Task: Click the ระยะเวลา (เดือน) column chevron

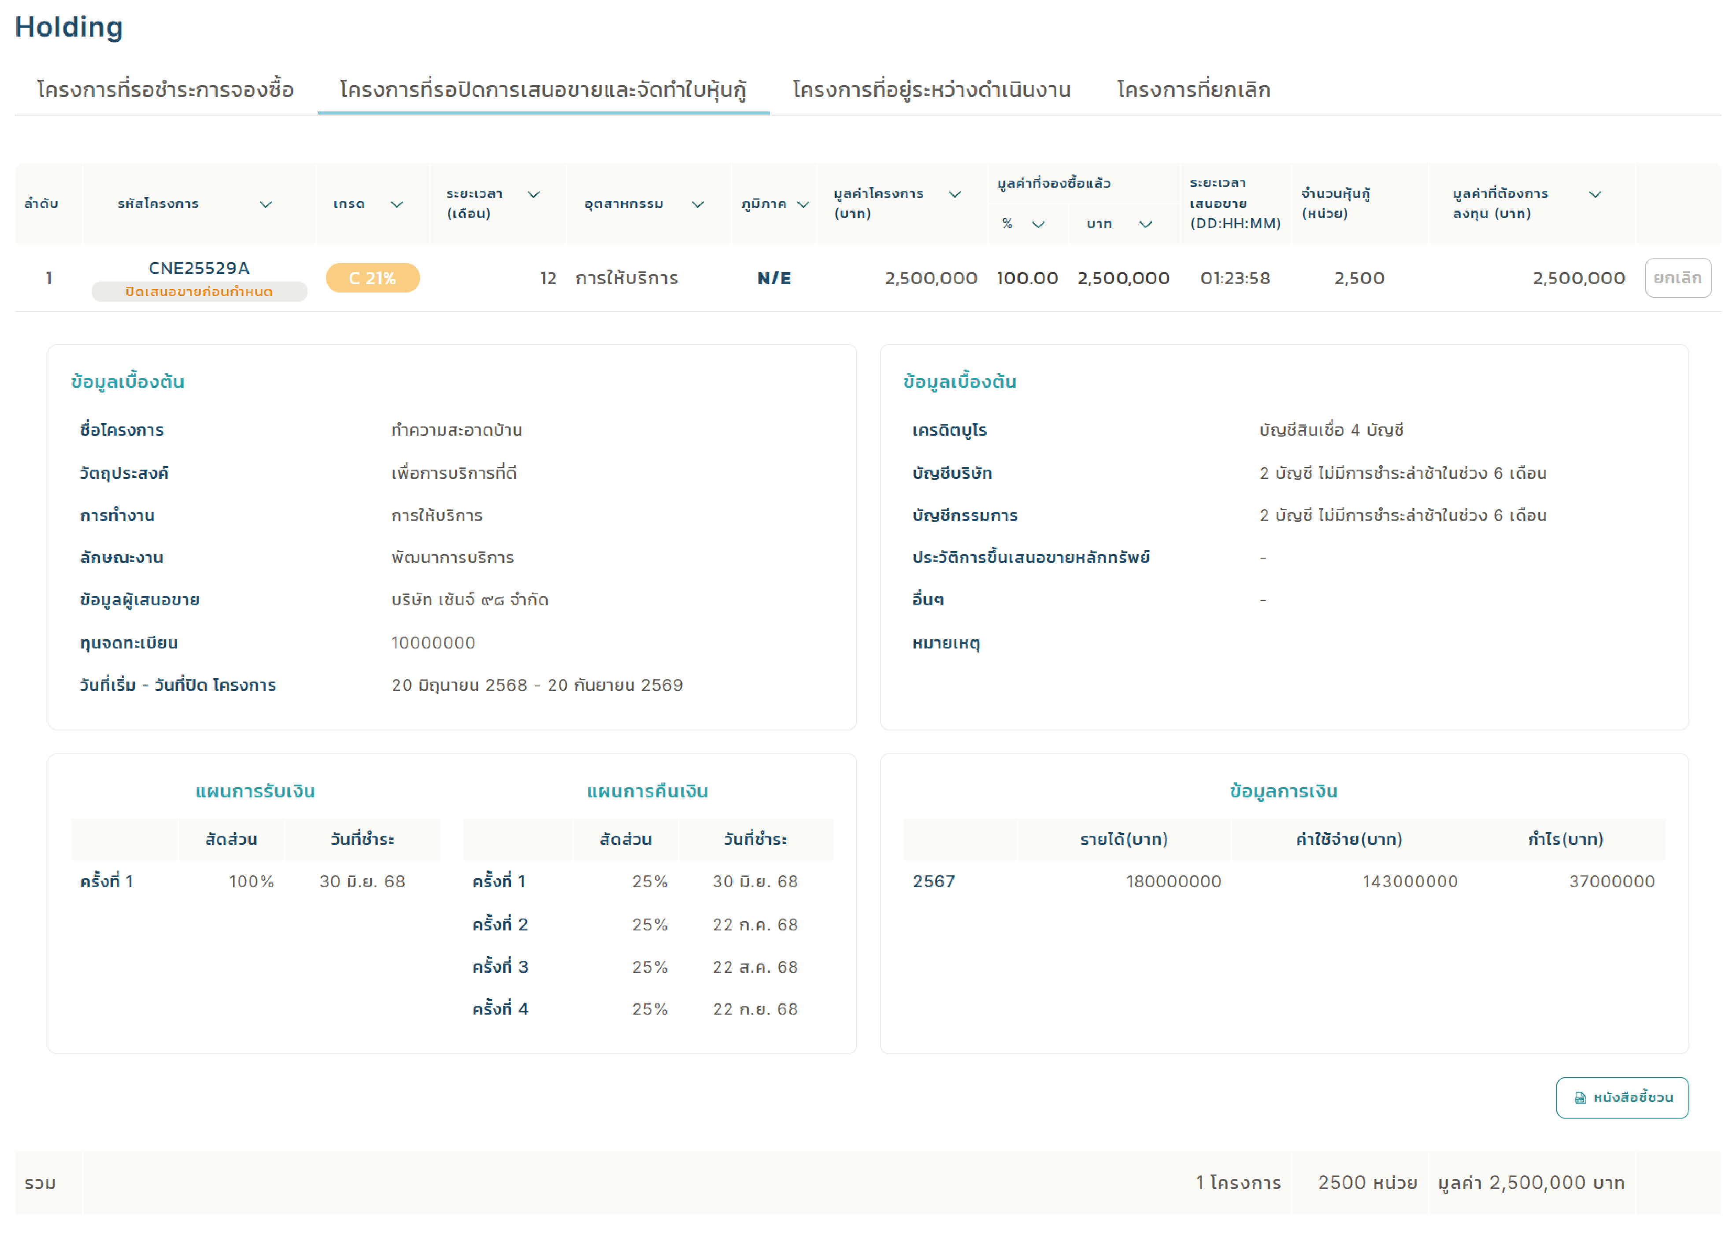Action: pyautogui.click(x=533, y=194)
